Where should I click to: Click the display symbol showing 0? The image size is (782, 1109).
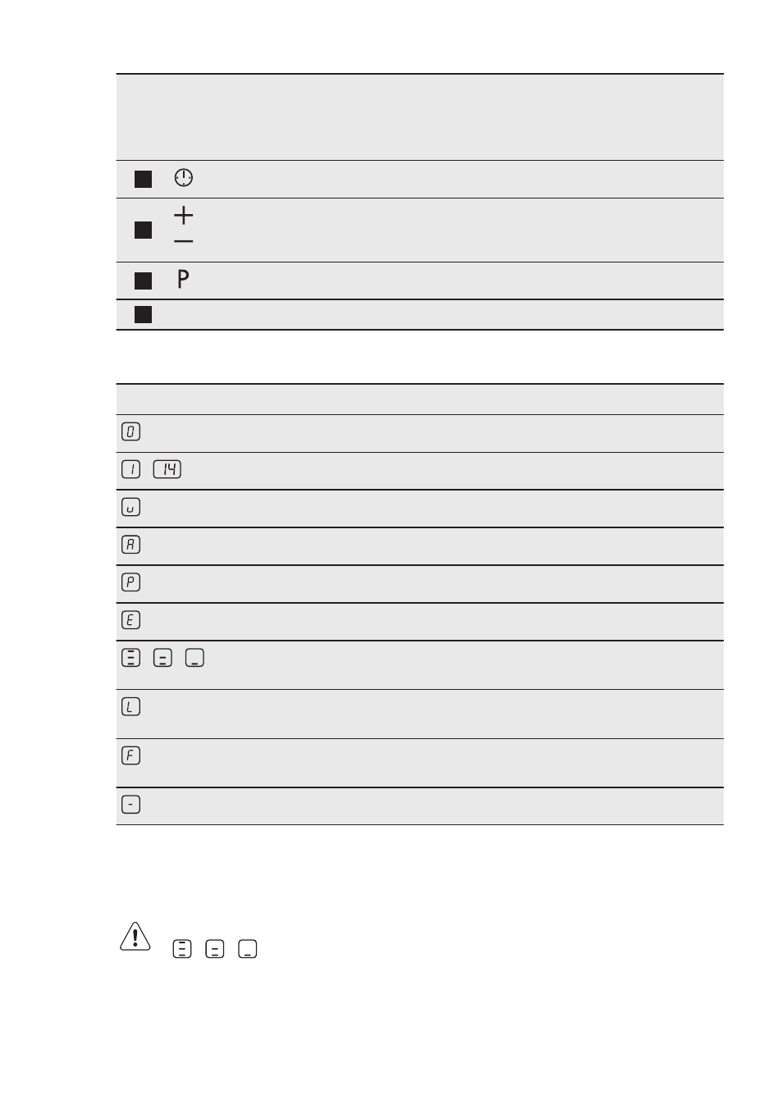(130, 431)
